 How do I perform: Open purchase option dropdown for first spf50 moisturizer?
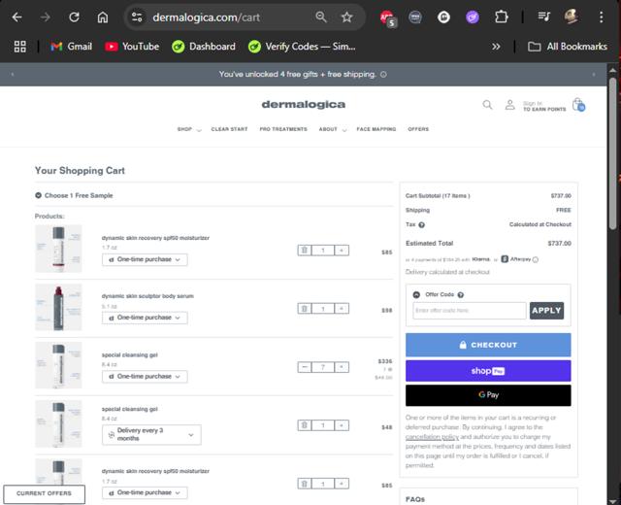point(145,259)
